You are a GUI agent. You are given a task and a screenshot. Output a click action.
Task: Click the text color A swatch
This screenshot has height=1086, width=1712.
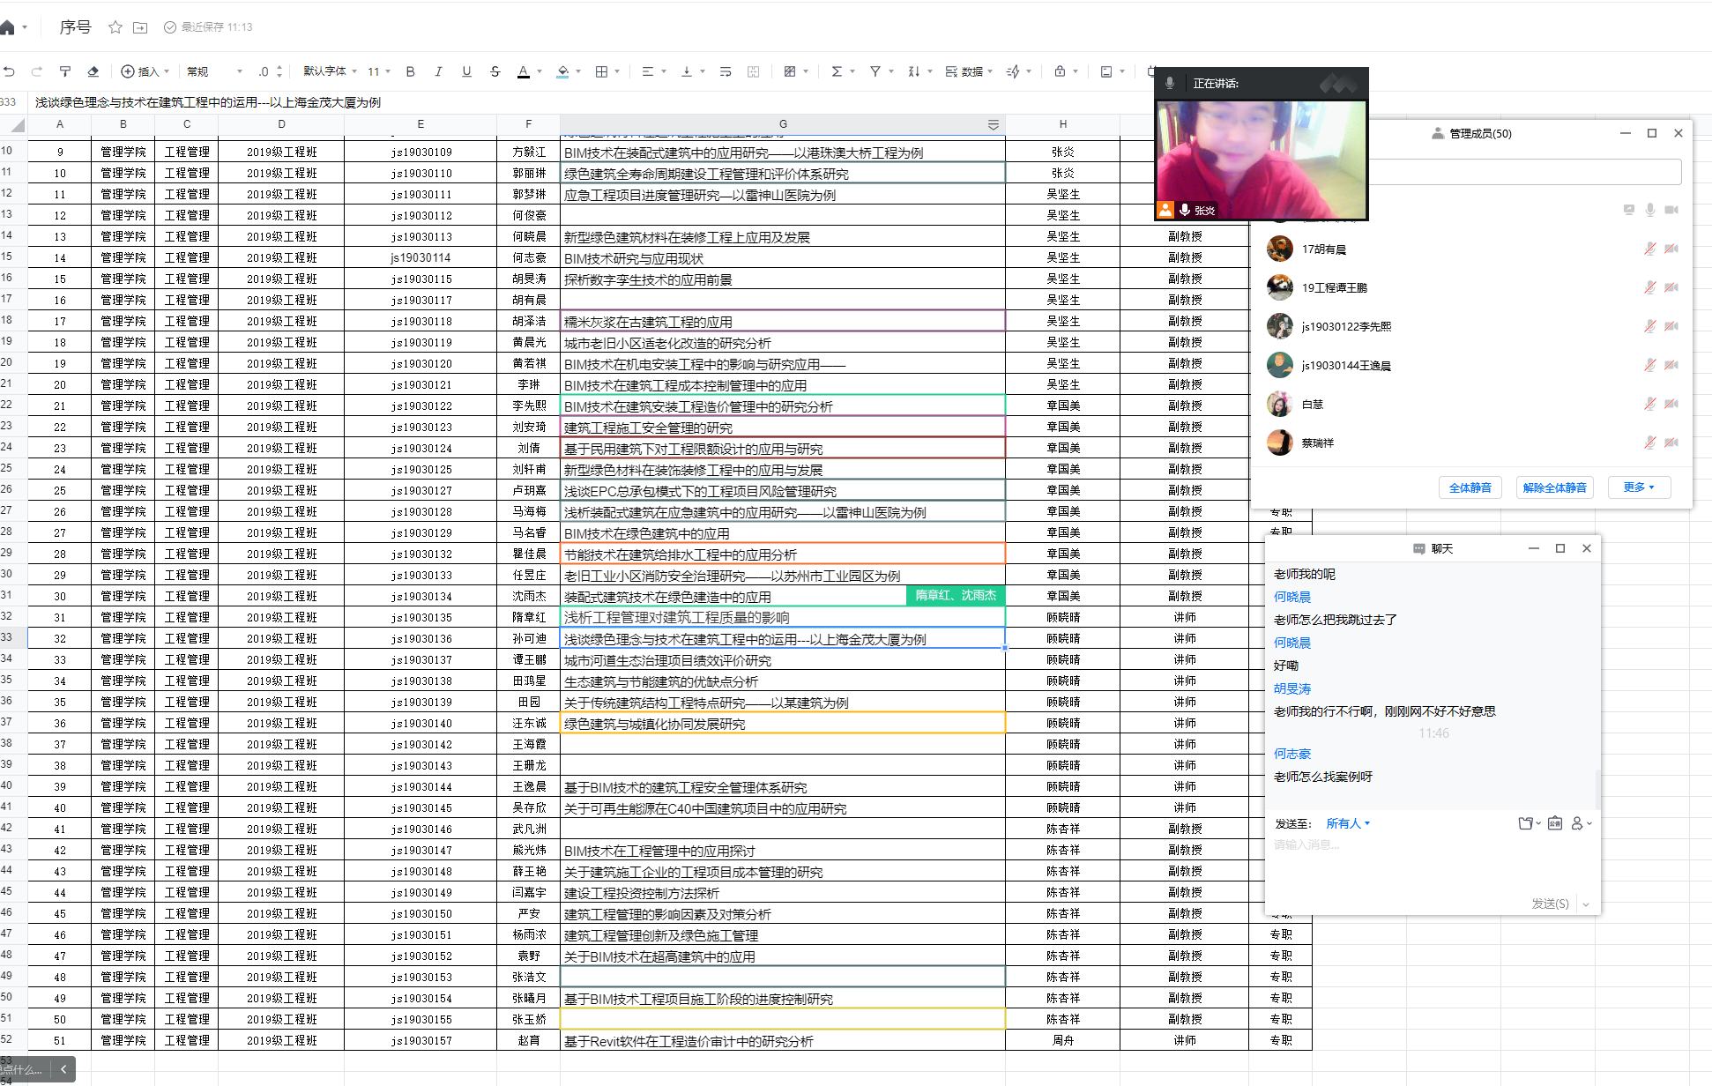click(523, 71)
